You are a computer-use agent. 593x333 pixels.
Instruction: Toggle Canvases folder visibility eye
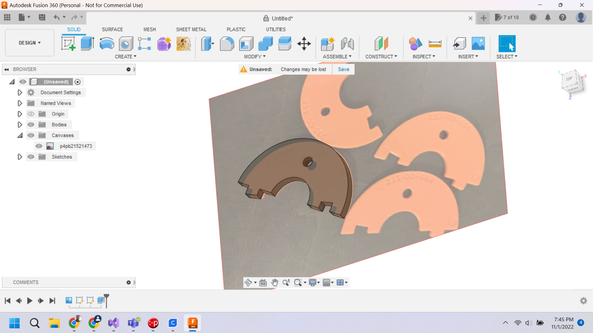coord(31,135)
